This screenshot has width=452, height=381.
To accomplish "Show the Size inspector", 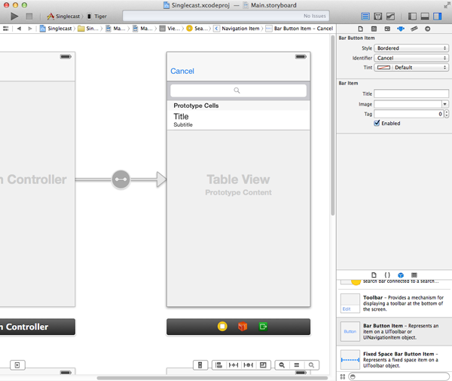I will pos(414,29).
